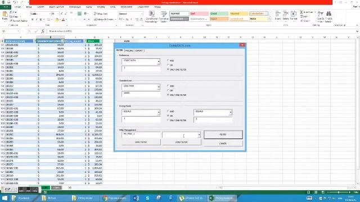Screen dimensions: 360x202
Task: Click the Cut scissors icon
Action: pyautogui.click(x=11, y=12)
